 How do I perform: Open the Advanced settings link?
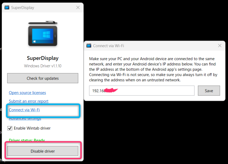point(25,119)
